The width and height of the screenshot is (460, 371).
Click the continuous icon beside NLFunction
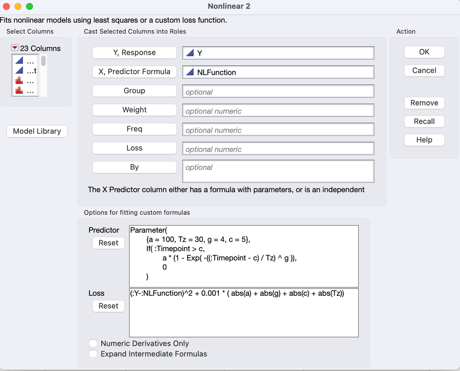click(x=190, y=72)
